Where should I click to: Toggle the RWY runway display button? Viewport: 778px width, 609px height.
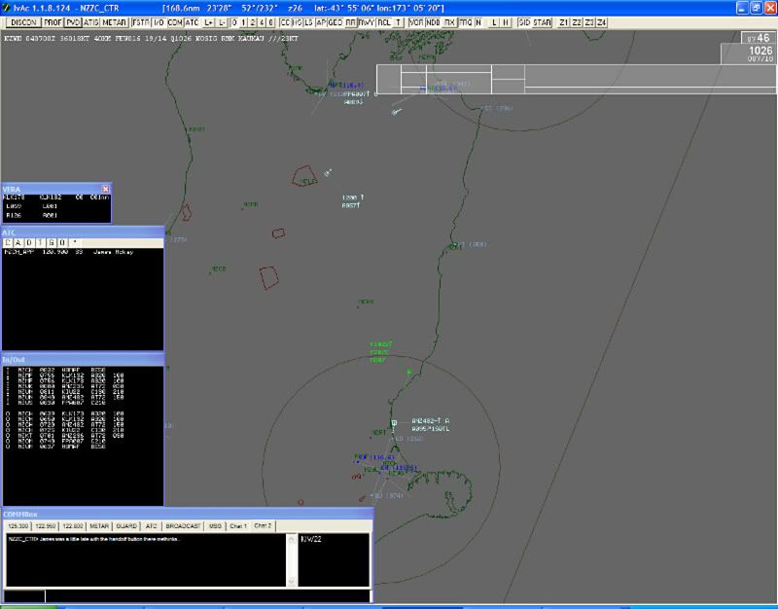(366, 21)
